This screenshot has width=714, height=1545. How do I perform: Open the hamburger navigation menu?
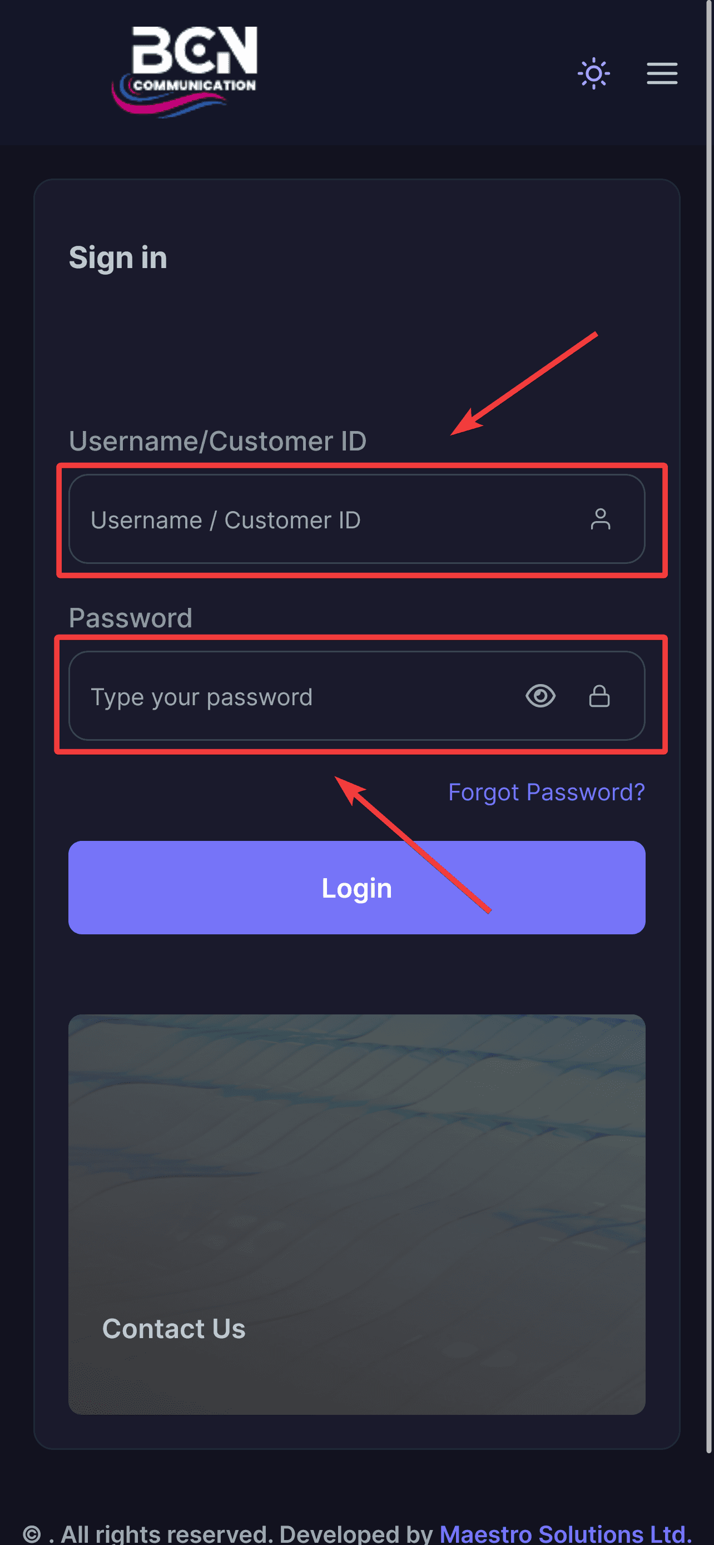(x=661, y=74)
